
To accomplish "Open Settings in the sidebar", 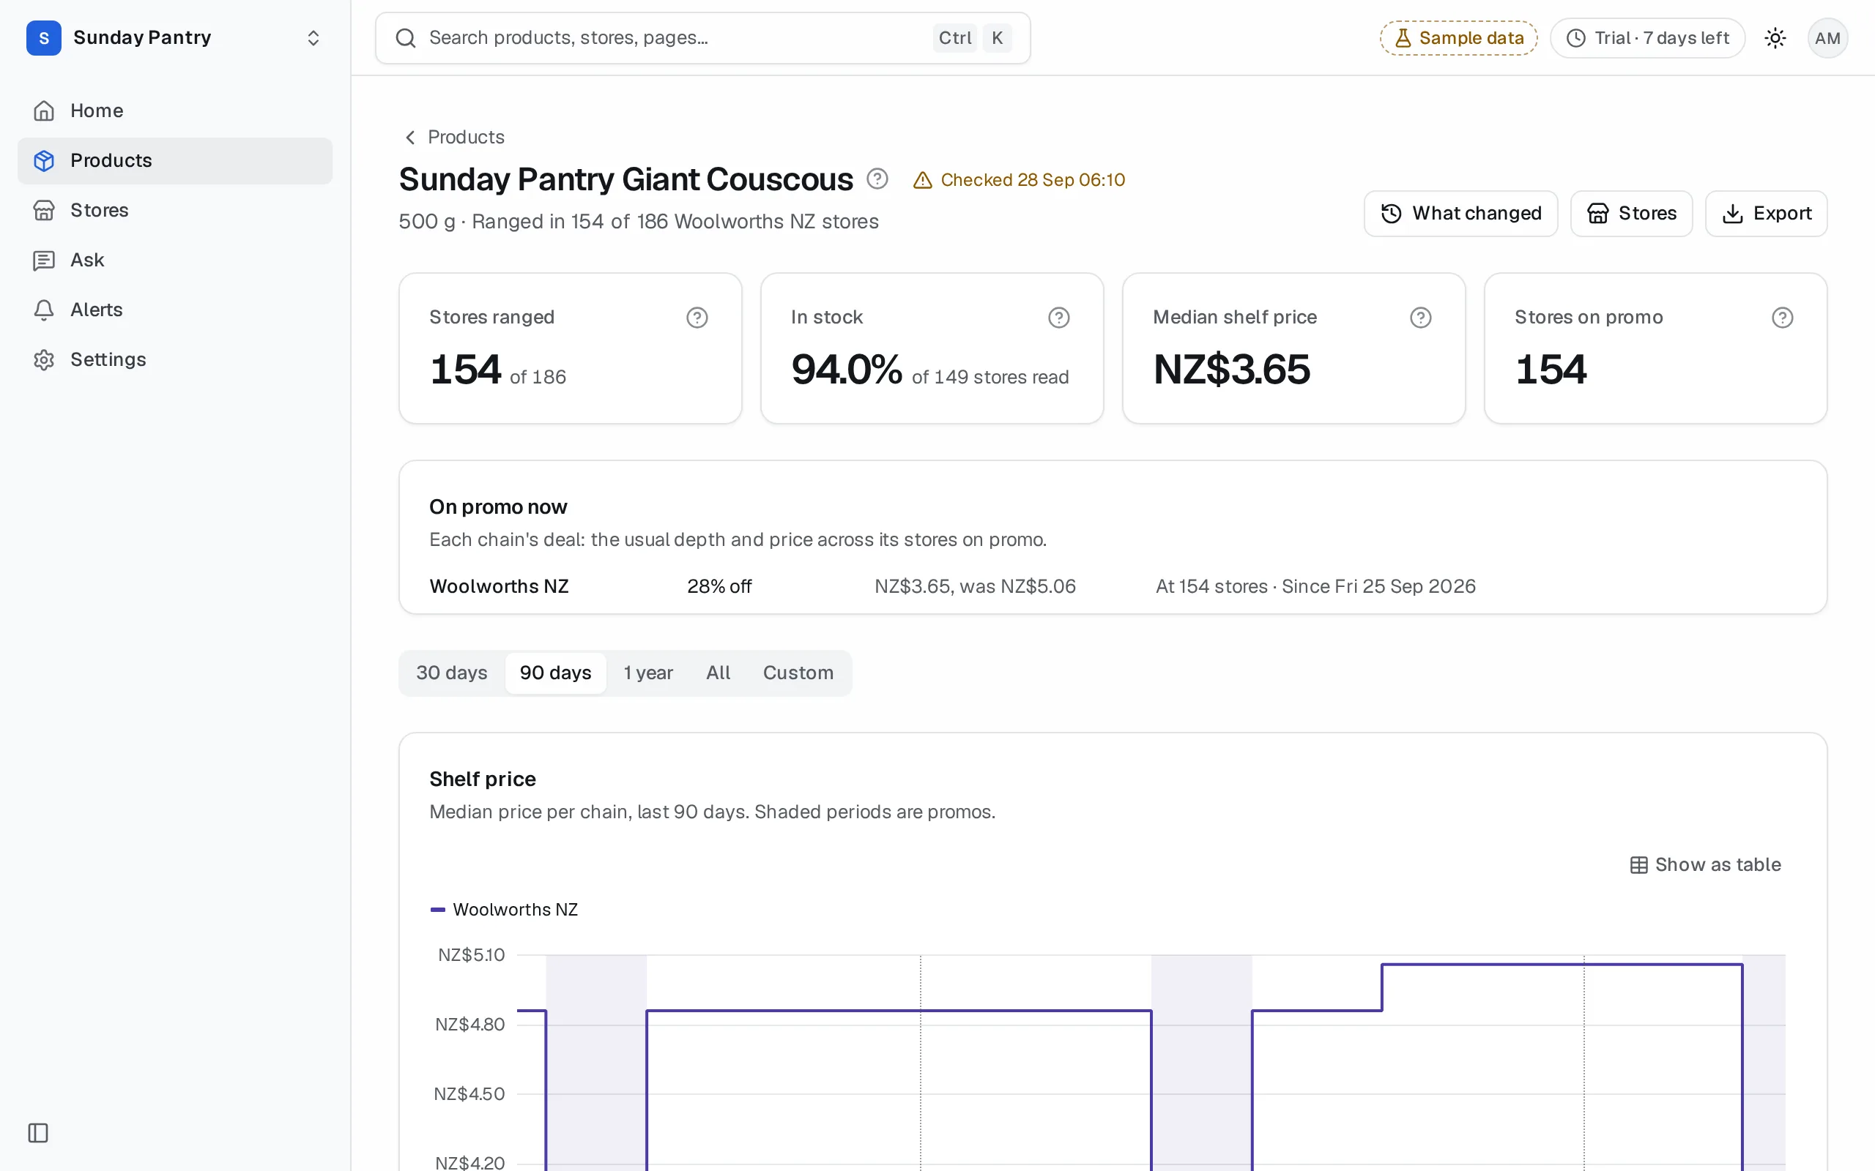I will pyautogui.click(x=175, y=359).
